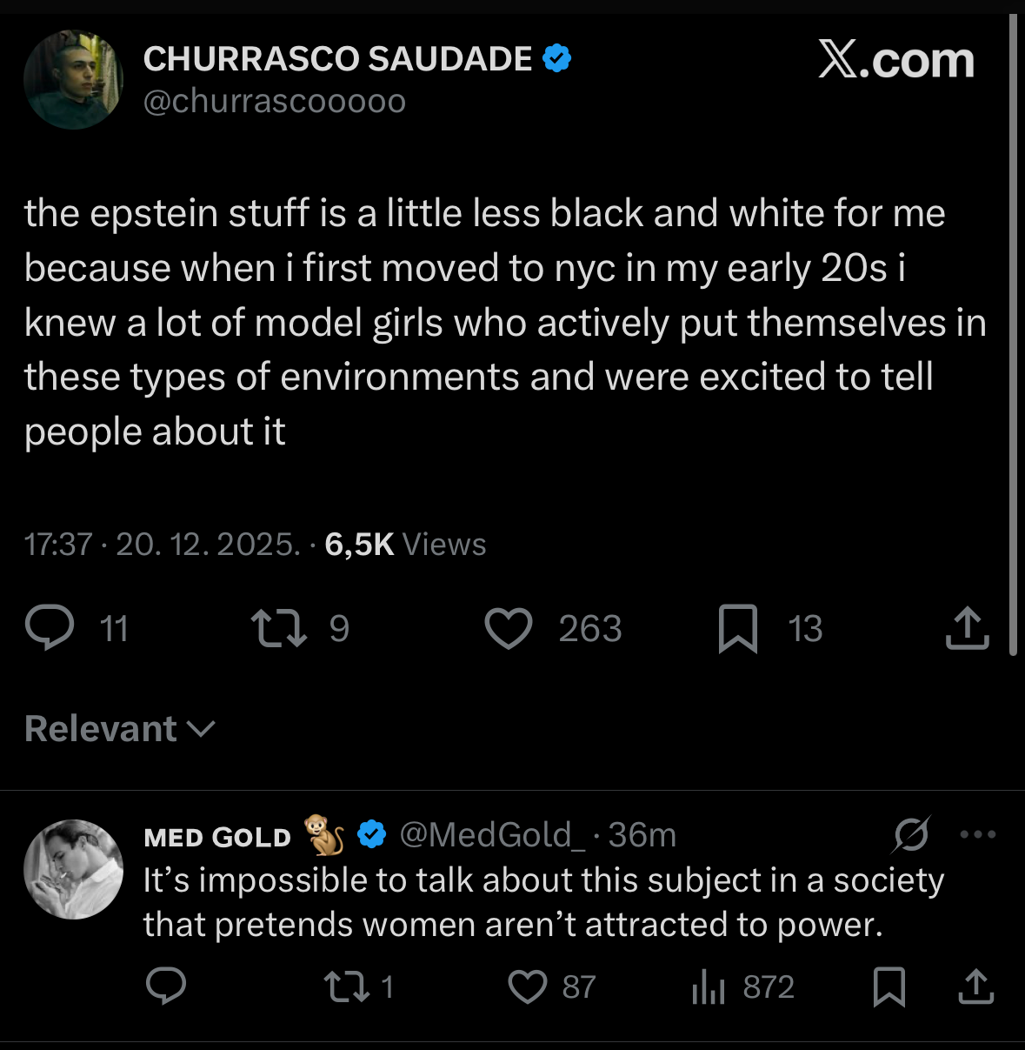This screenshot has height=1050, width=1025.
Task: Open more options menu on MedGold reply
Action: pyautogui.click(x=978, y=835)
